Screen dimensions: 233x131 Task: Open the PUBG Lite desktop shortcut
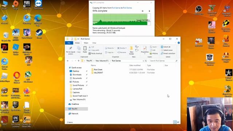tap(27, 4)
